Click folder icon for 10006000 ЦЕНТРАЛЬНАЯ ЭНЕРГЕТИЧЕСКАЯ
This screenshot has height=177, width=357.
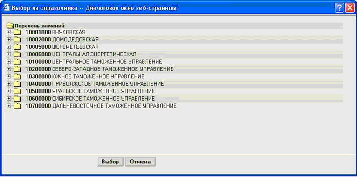point(17,54)
